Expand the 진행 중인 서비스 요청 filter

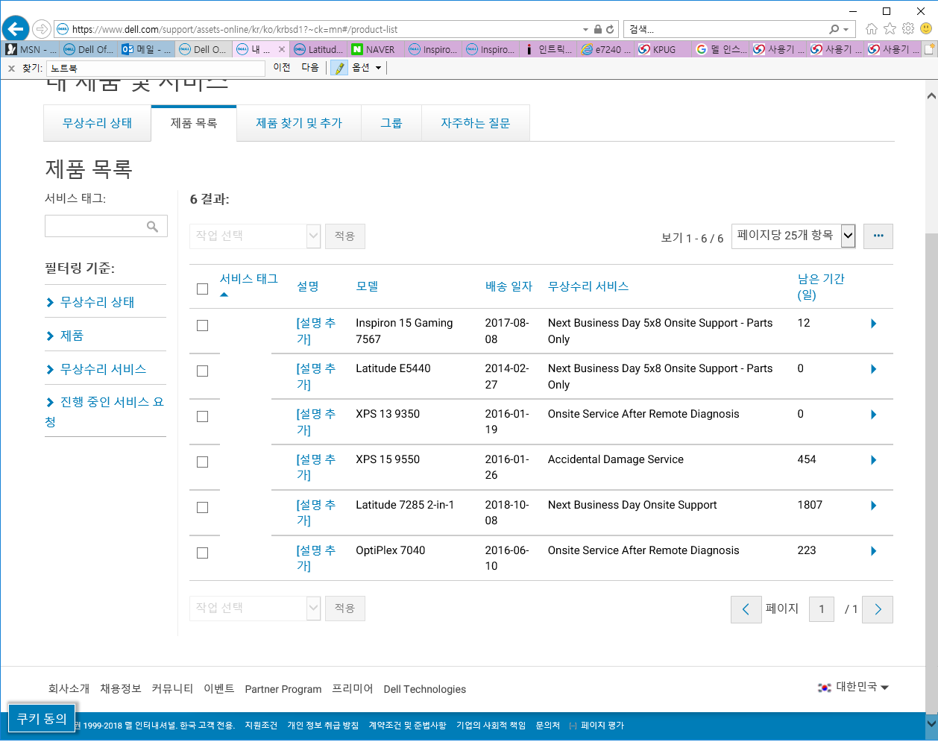(104, 412)
